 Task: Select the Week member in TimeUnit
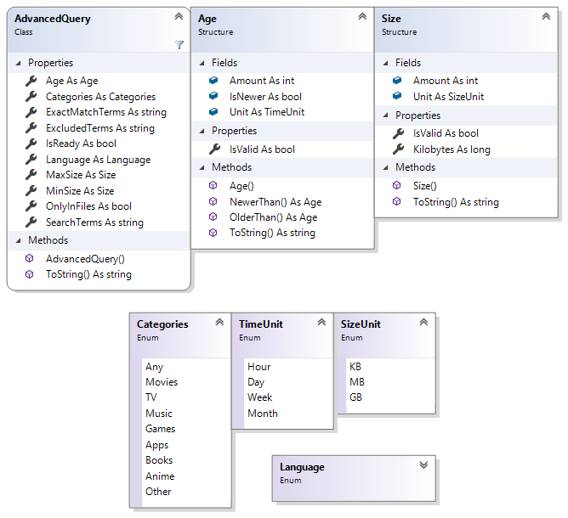tap(259, 397)
